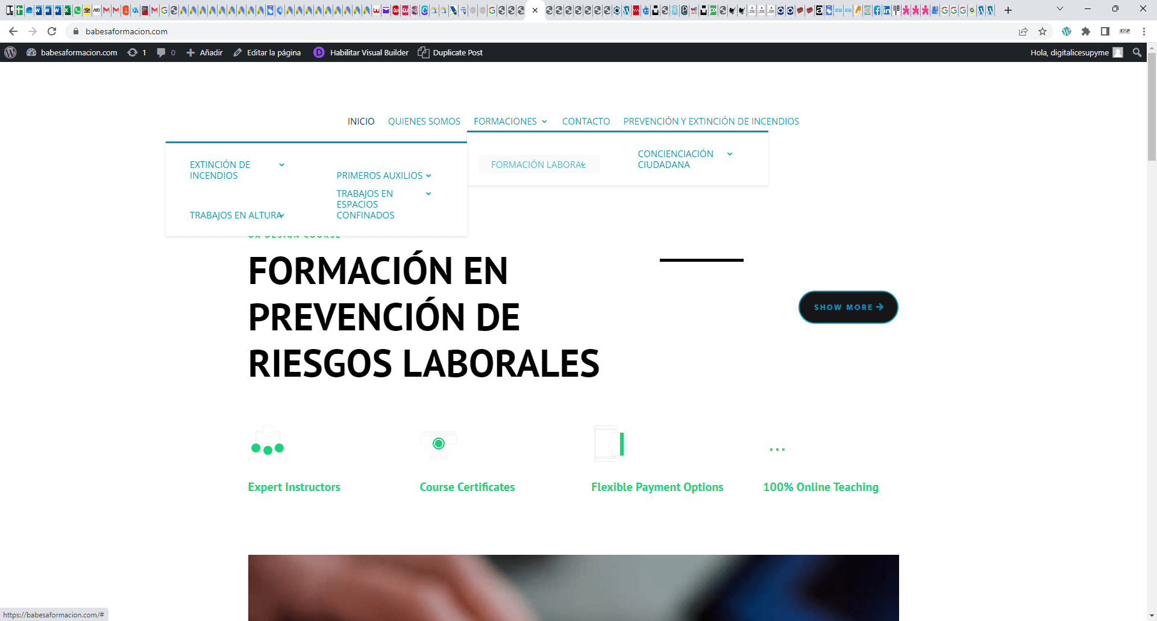This screenshot has width=1157, height=621.
Task: Open TRABAJOS EN ALTURA submenu item
Action: click(236, 215)
